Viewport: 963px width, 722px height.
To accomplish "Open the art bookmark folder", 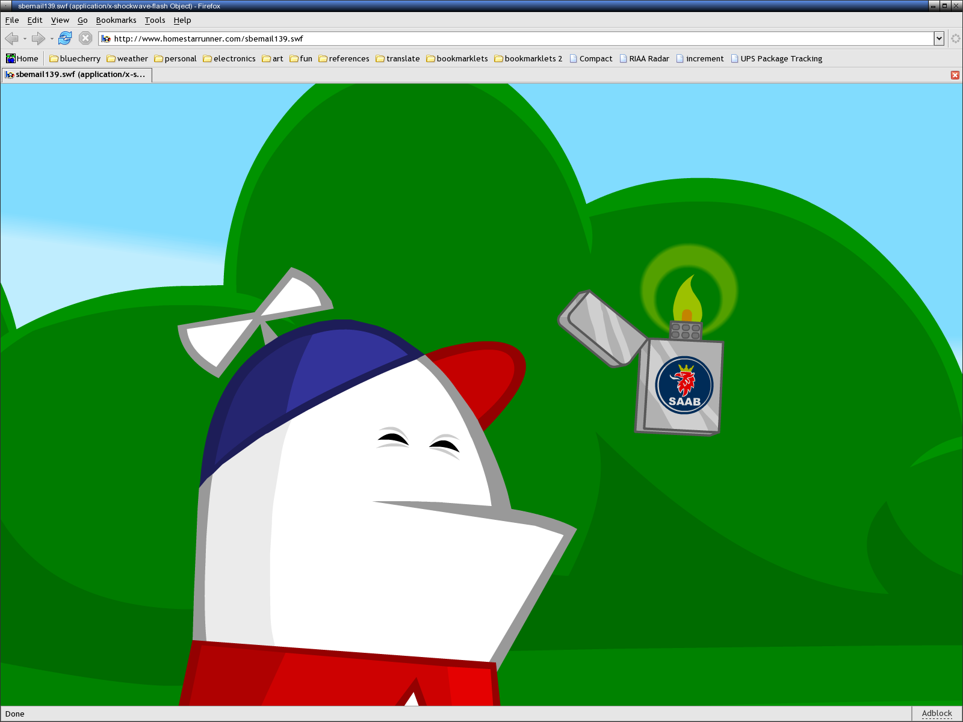I will point(273,58).
